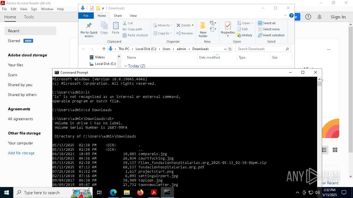The image size is (353, 198).
Task: Open Microsoft Edge from the taskbar
Action: 113,193
